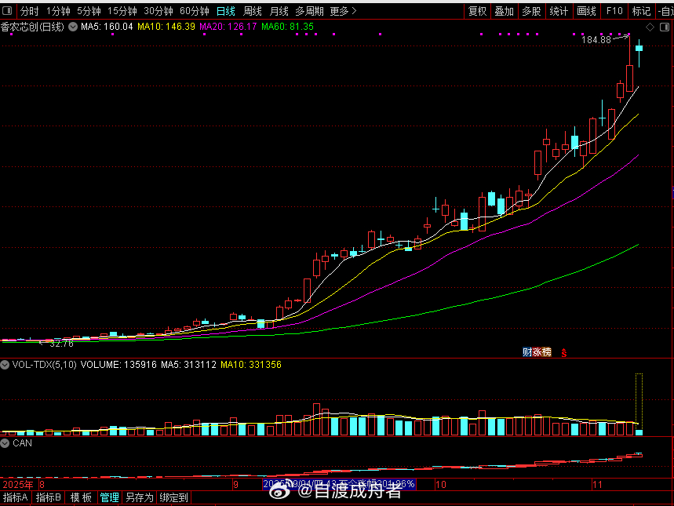Click the MA5: 160.04 label
The width and height of the screenshot is (674, 506).
107,27
